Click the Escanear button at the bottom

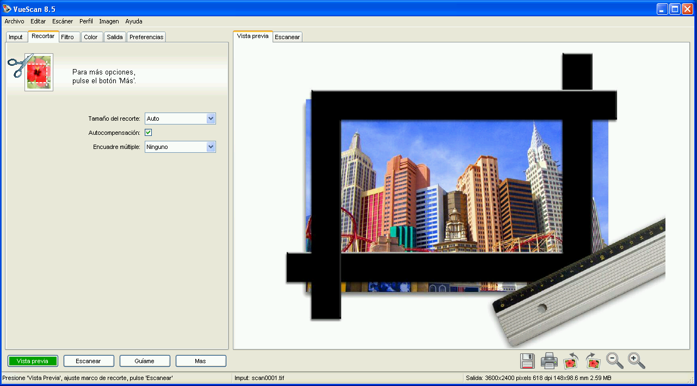point(89,361)
